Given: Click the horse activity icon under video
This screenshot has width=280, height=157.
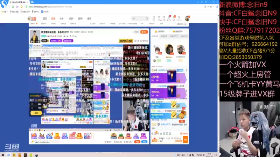Looking at the screenshot, I should [x=41, y=136].
